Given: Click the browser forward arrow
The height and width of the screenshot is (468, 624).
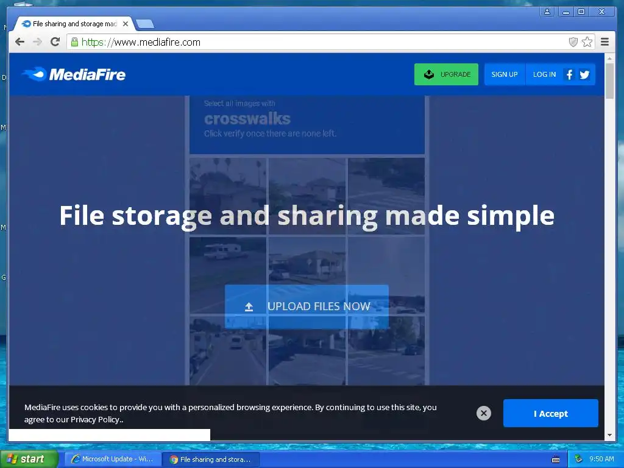Looking at the screenshot, I should coord(37,42).
